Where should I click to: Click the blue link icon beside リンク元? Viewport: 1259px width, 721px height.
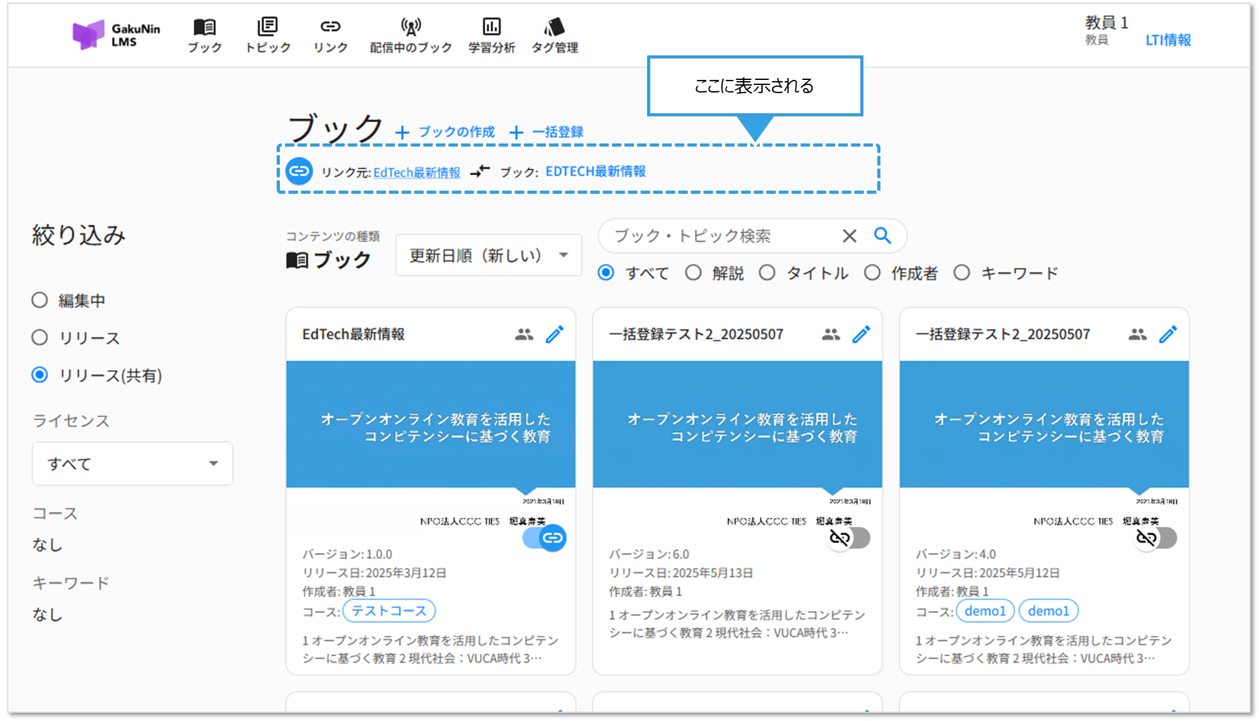click(299, 171)
